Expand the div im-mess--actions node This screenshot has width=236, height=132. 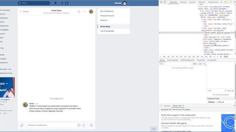(202, 19)
